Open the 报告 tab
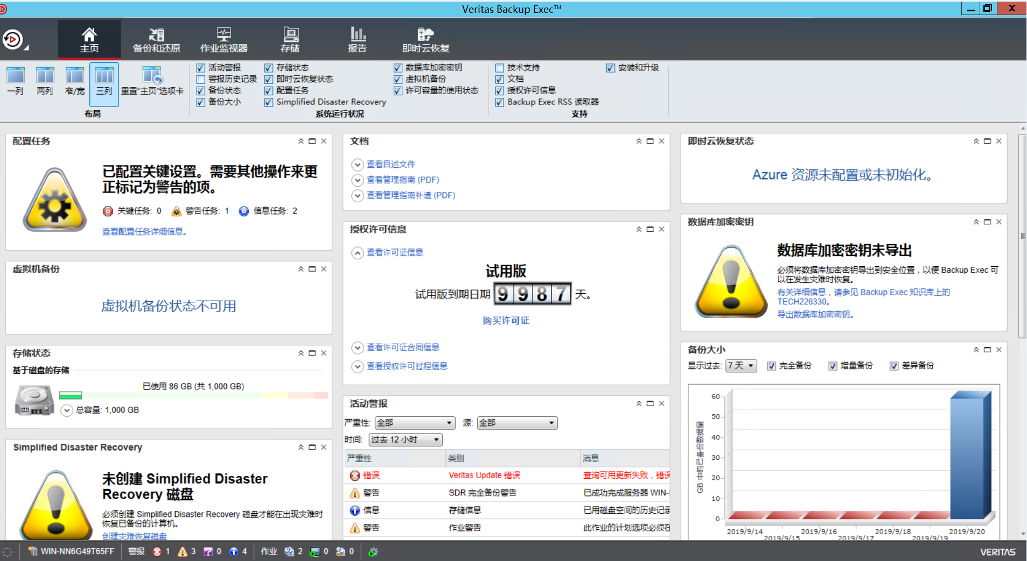The width and height of the screenshot is (1027, 561). click(357, 40)
